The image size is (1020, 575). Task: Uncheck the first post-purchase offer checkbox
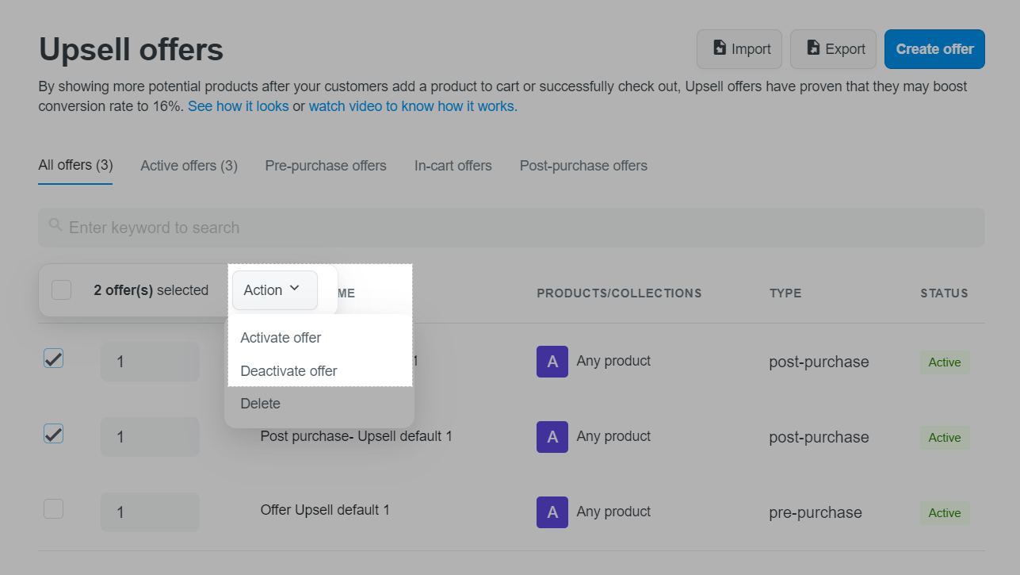point(53,358)
